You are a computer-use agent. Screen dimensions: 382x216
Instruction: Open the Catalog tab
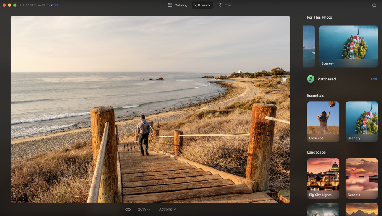pos(177,5)
